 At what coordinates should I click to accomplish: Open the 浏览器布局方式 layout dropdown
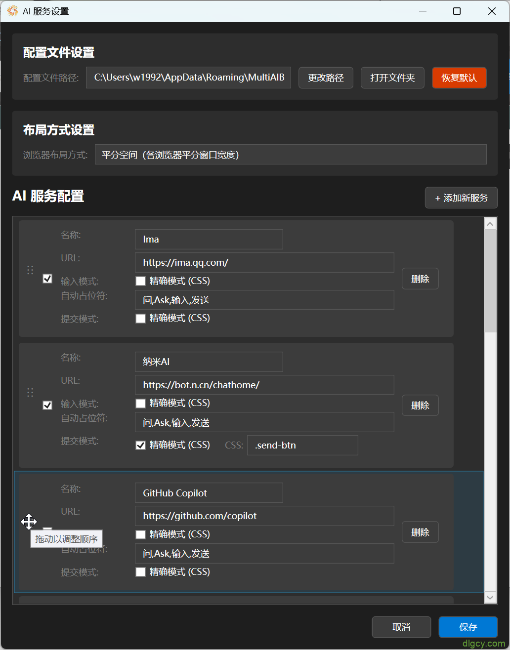pyautogui.click(x=291, y=154)
